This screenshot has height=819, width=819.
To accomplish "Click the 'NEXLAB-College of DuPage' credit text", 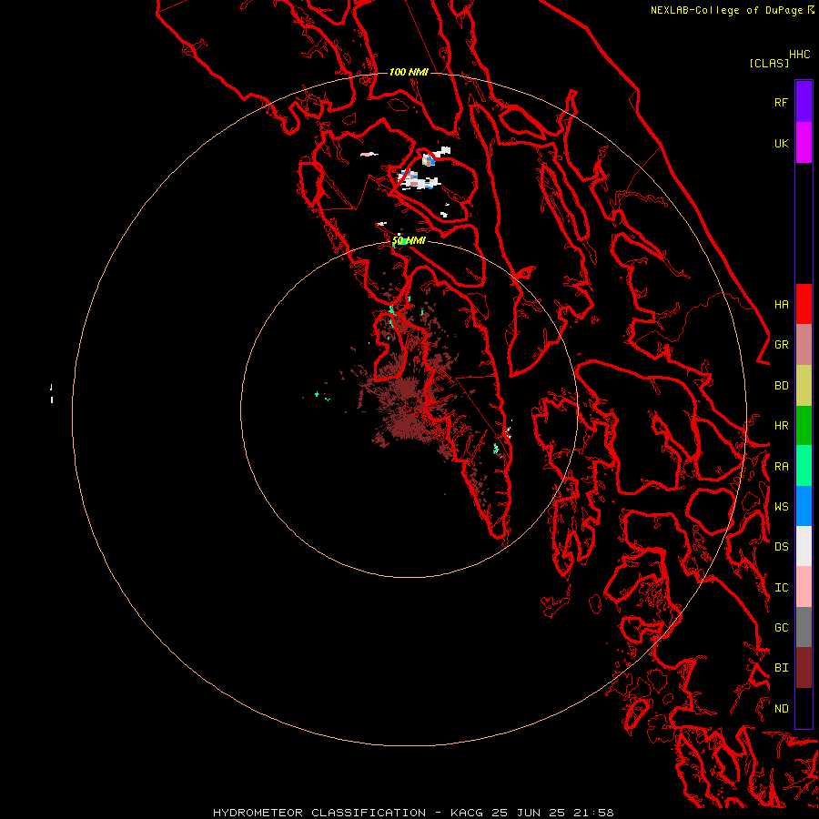I will [726, 10].
